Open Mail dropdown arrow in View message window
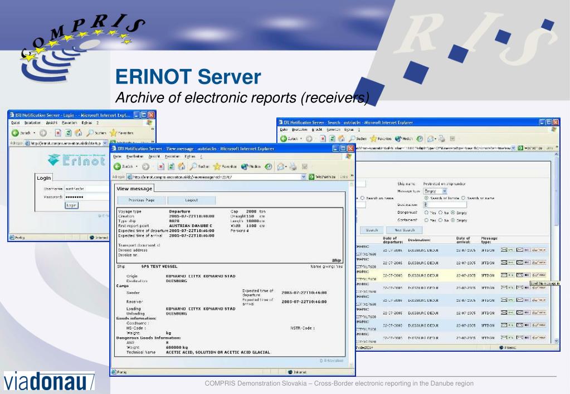Image resolution: width=570 pixels, height=394 pixels. 286,167
